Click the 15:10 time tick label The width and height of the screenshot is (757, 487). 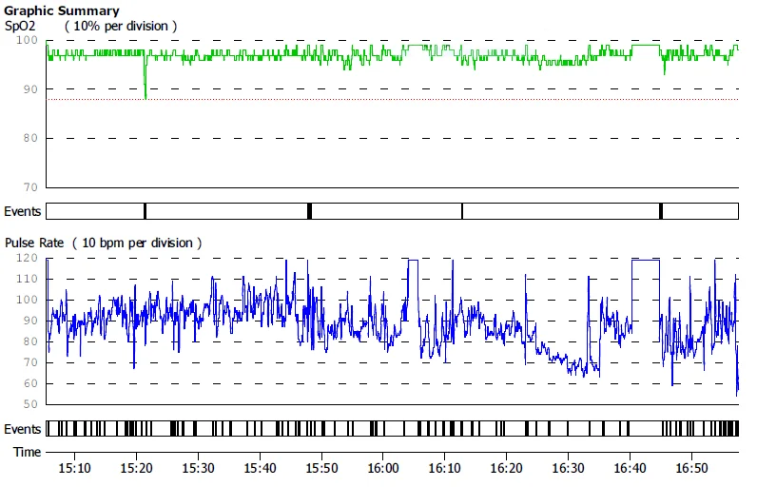74,468
